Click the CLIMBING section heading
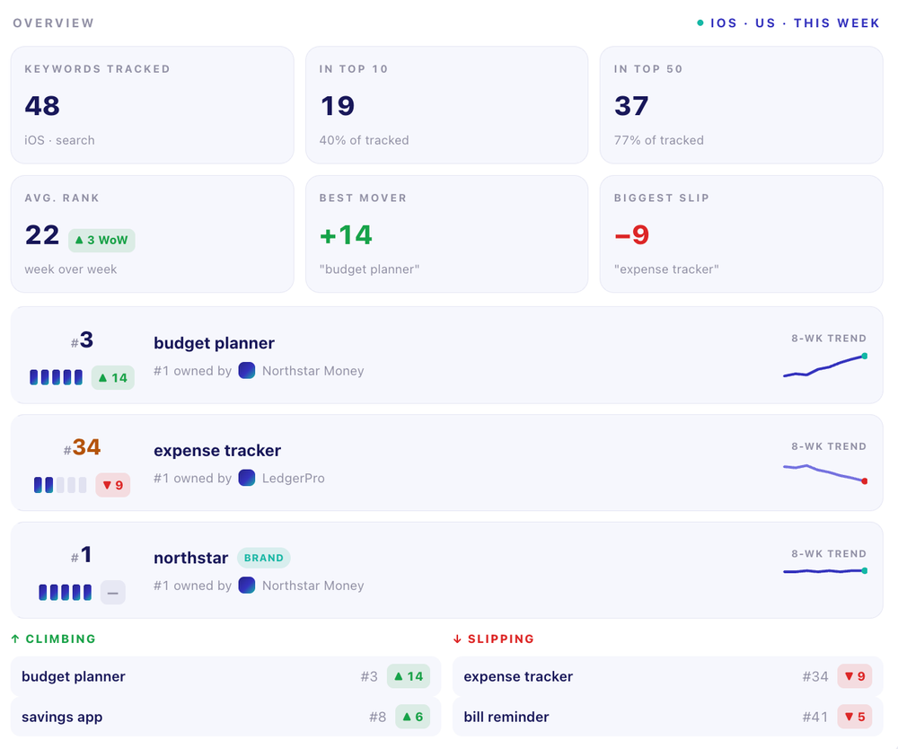Viewport: 898px width, 749px height. tap(61, 639)
